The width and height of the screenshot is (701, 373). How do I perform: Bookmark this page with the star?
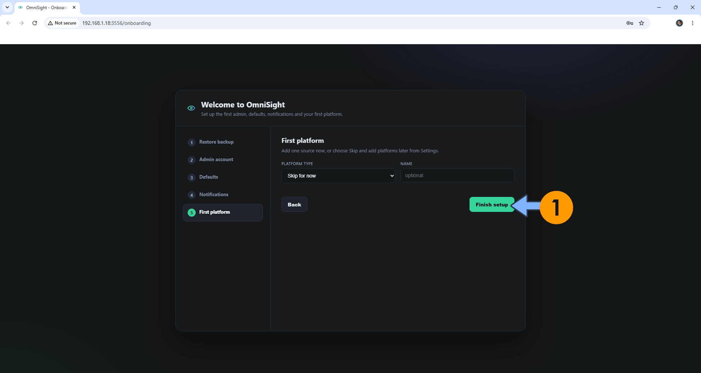pos(641,23)
